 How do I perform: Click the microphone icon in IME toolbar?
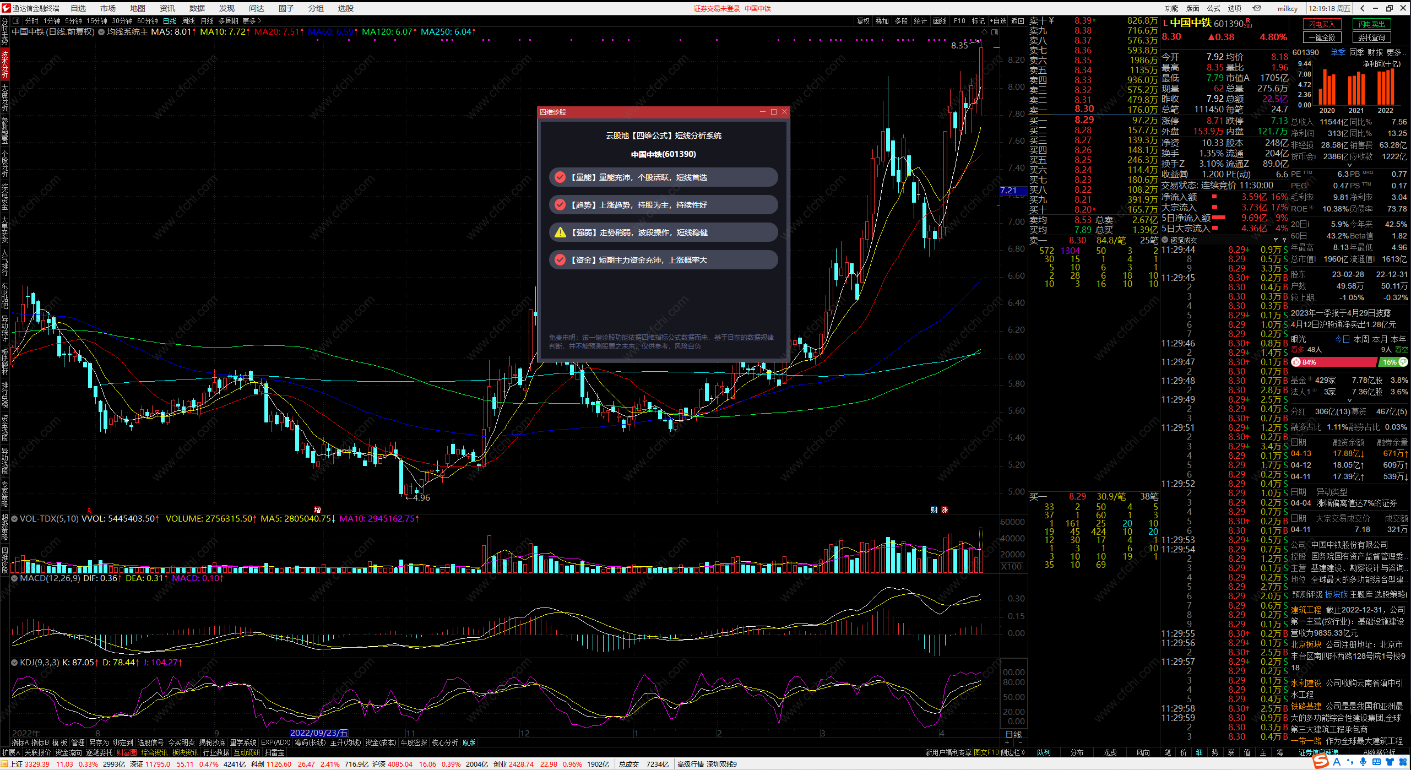click(x=1363, y=762)
